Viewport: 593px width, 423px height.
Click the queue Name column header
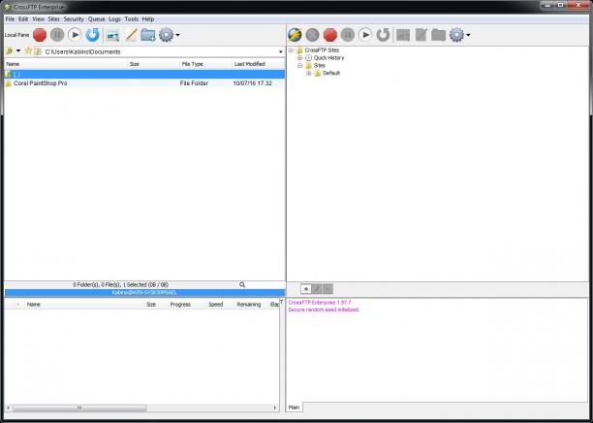[x=84, y=304]
